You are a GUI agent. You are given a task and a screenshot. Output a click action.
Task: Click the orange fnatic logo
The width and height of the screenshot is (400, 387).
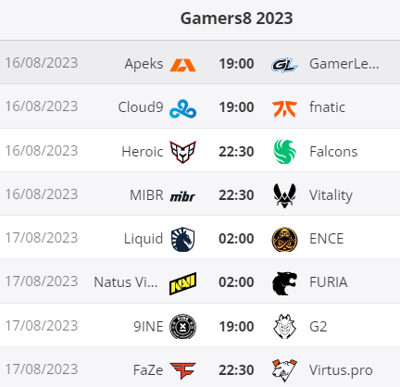pyautogui.click(x=284, y=109)
